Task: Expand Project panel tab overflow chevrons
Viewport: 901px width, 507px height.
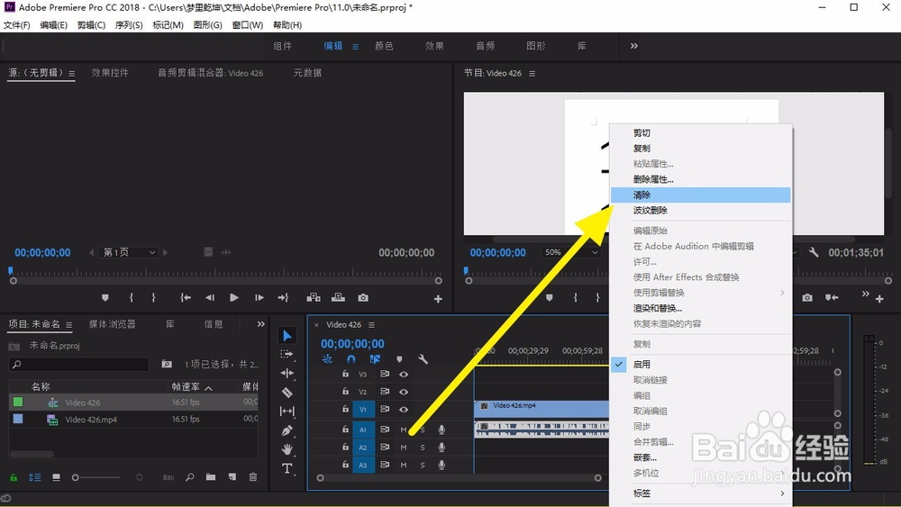Action: (261, 324)
